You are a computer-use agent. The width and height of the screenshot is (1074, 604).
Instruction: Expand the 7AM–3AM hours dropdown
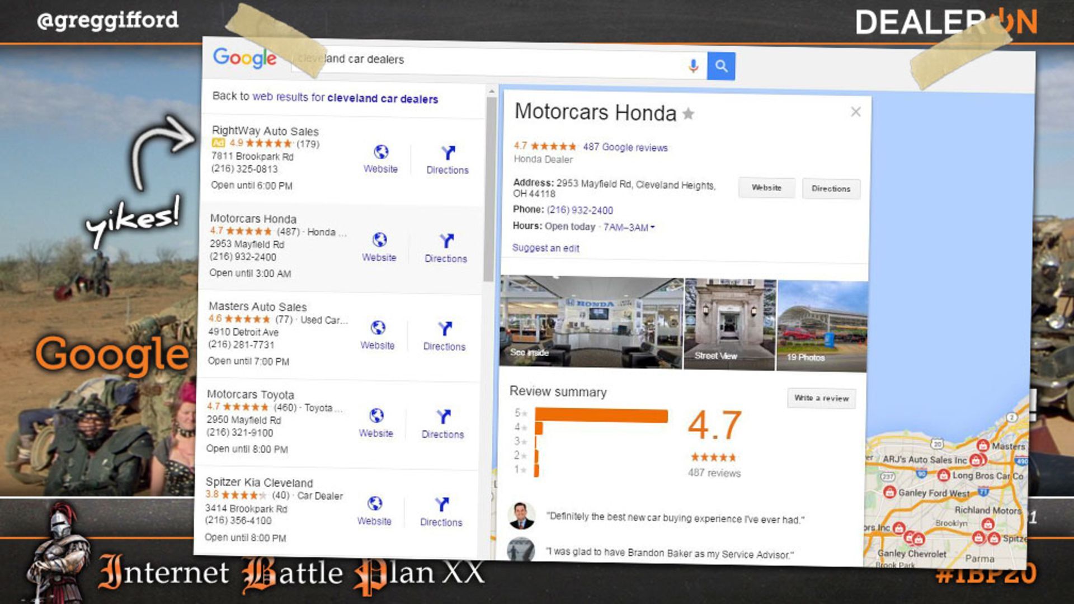click(x=629, y=227)
